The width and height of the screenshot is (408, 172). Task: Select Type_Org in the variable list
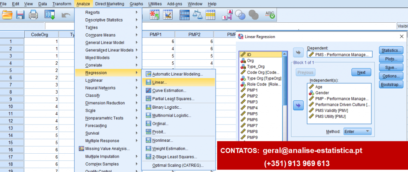[x=261, y=66]
